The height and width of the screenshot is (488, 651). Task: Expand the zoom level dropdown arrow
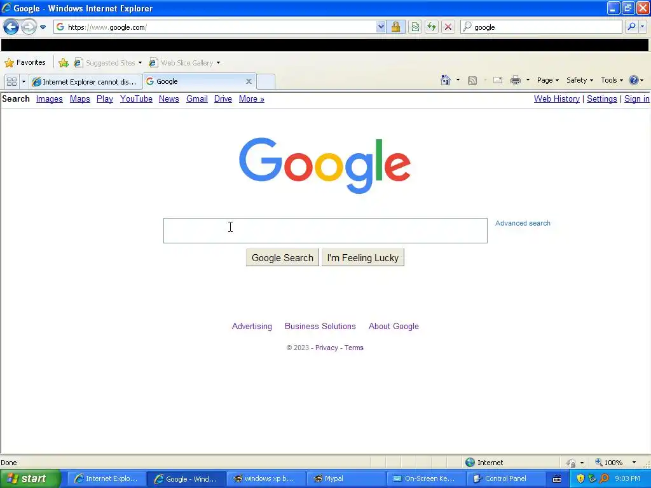[x=634, y=463]
